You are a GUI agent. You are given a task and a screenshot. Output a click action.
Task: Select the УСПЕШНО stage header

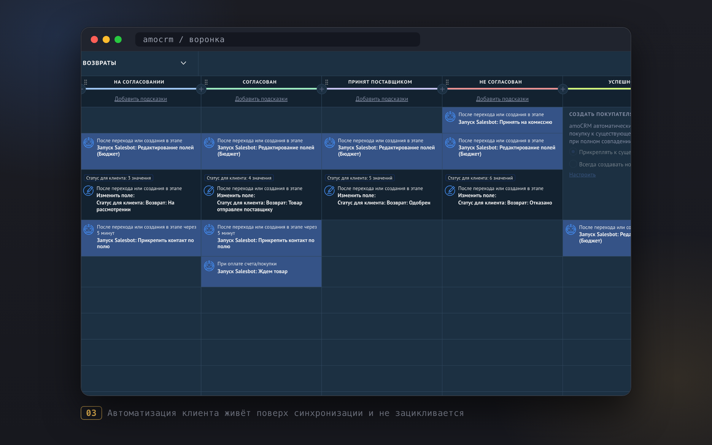(x=619, y=82)
